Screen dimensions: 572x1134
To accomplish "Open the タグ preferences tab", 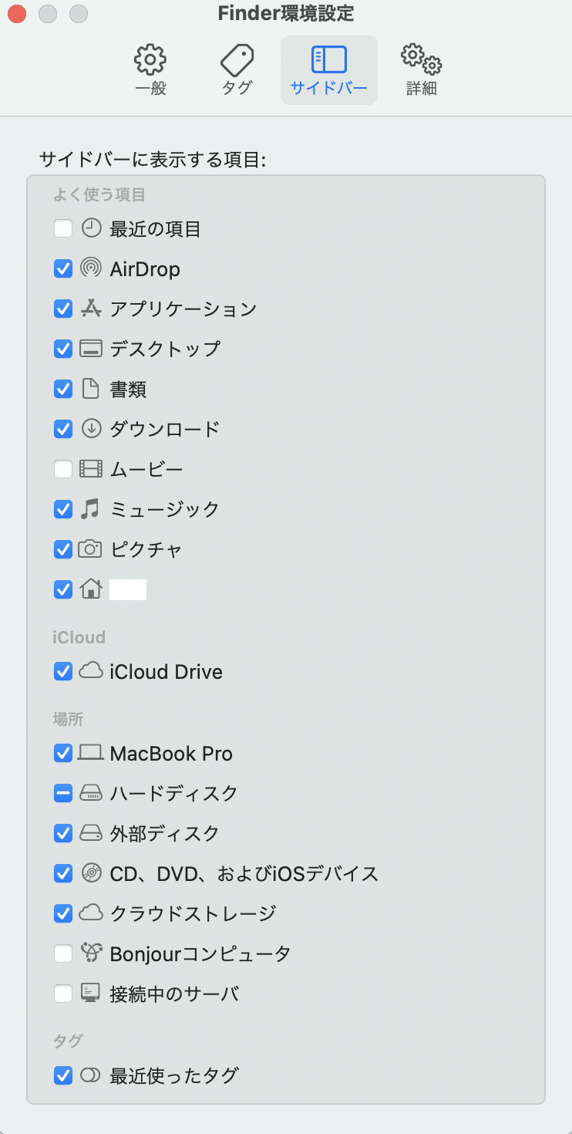I will click(237, 69).
